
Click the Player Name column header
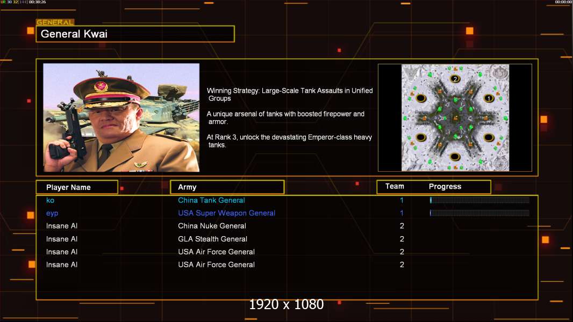pos(77,187)
